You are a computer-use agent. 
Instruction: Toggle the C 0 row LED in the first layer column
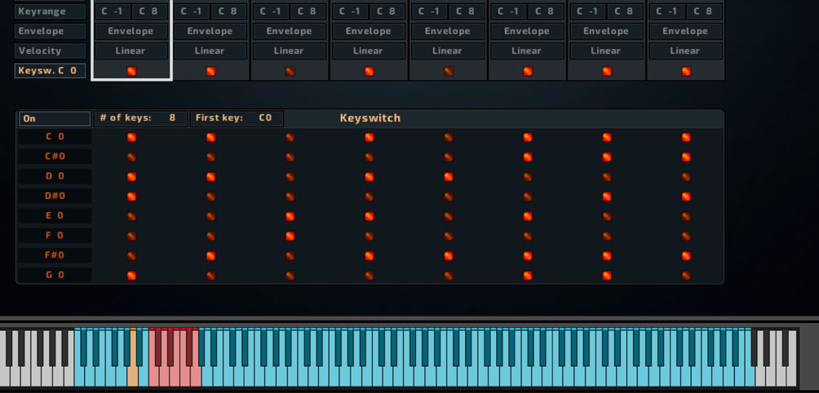[x=131, y=137]
